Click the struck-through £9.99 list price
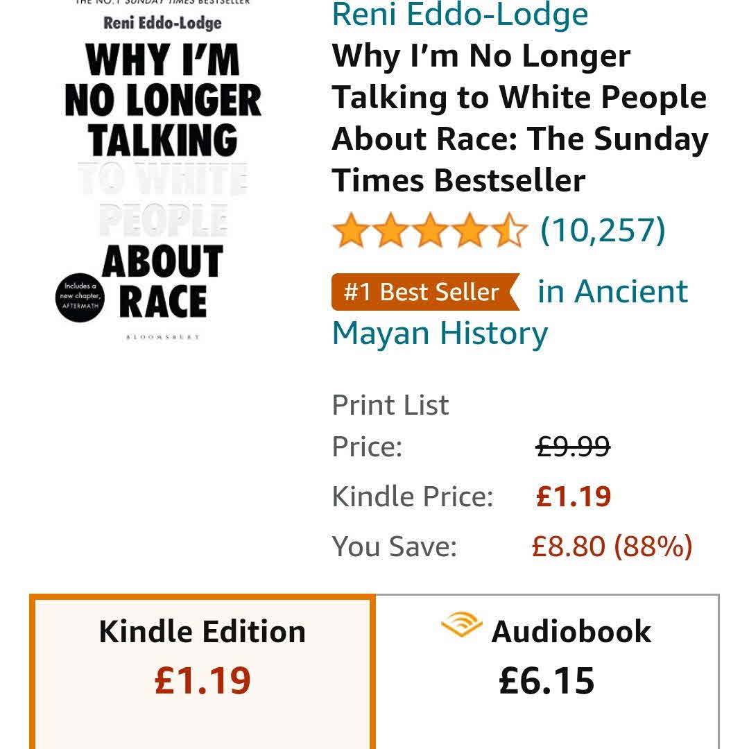The width and height of the screenshot is (749, 749). point(573,447)
